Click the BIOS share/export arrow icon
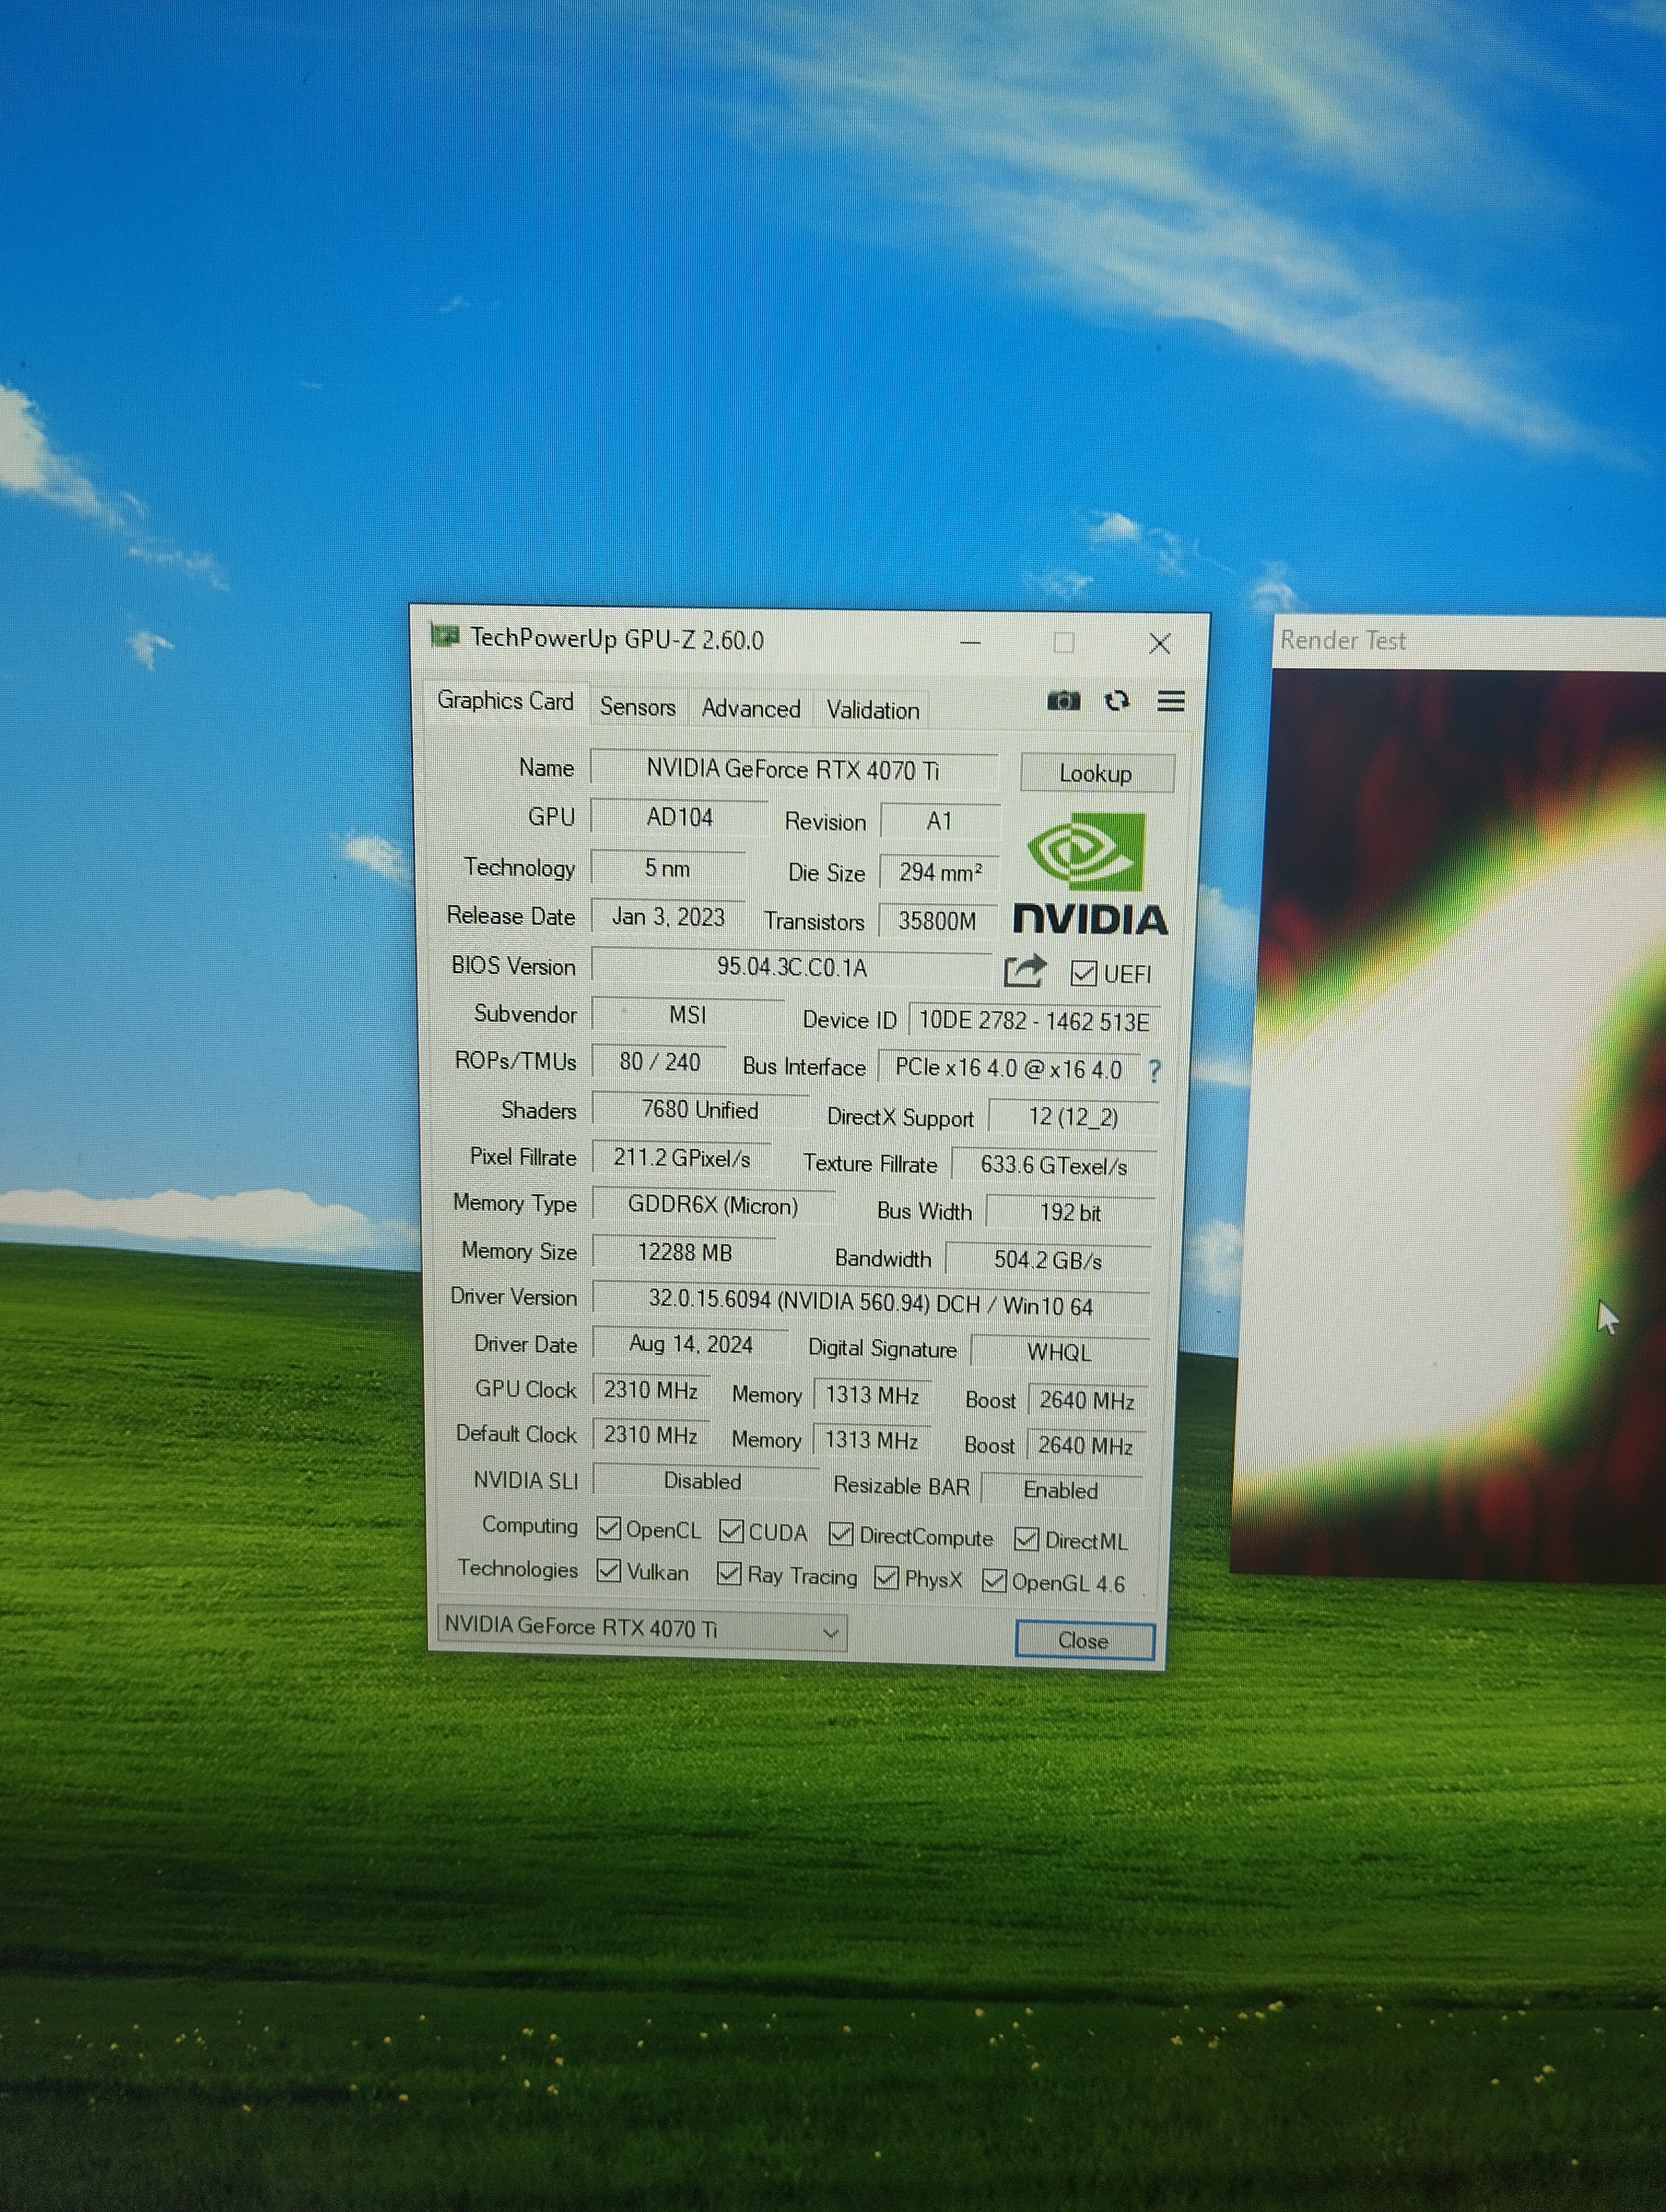The image size is (1666, 2212). 1024,970
